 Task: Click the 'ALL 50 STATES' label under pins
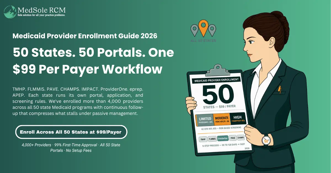(203, 40)
